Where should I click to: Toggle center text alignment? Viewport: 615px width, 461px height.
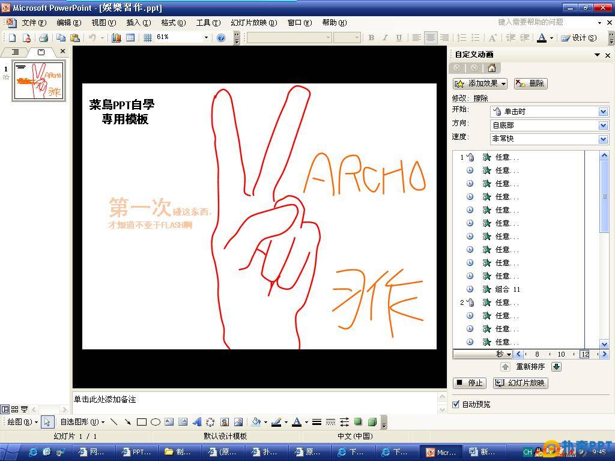click(x=430, y=38)
